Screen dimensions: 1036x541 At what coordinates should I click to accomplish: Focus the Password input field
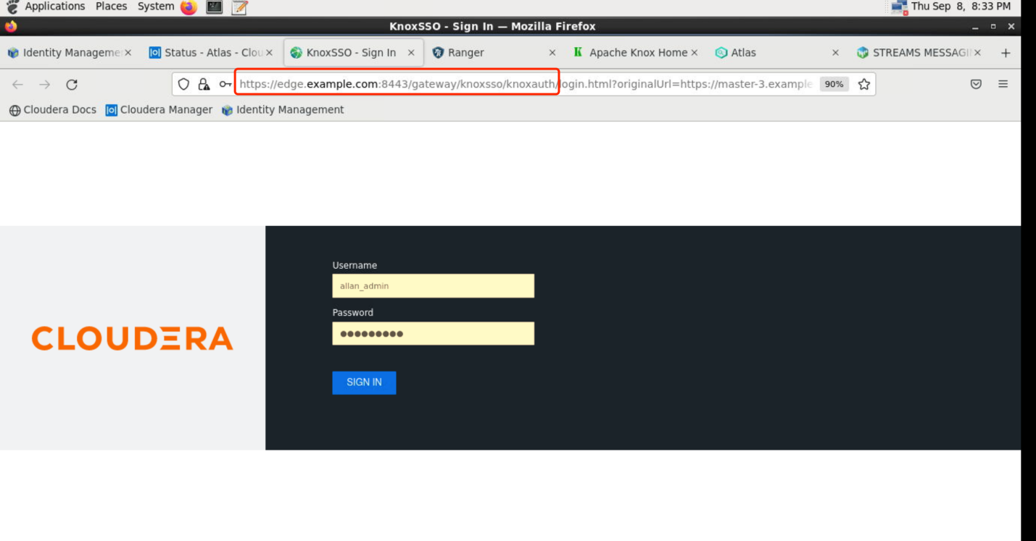(433, 334)
